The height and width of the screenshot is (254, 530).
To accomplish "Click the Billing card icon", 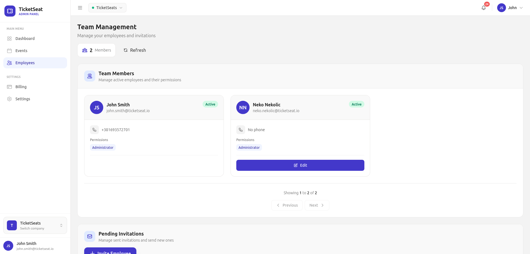I will coord(9,87).
